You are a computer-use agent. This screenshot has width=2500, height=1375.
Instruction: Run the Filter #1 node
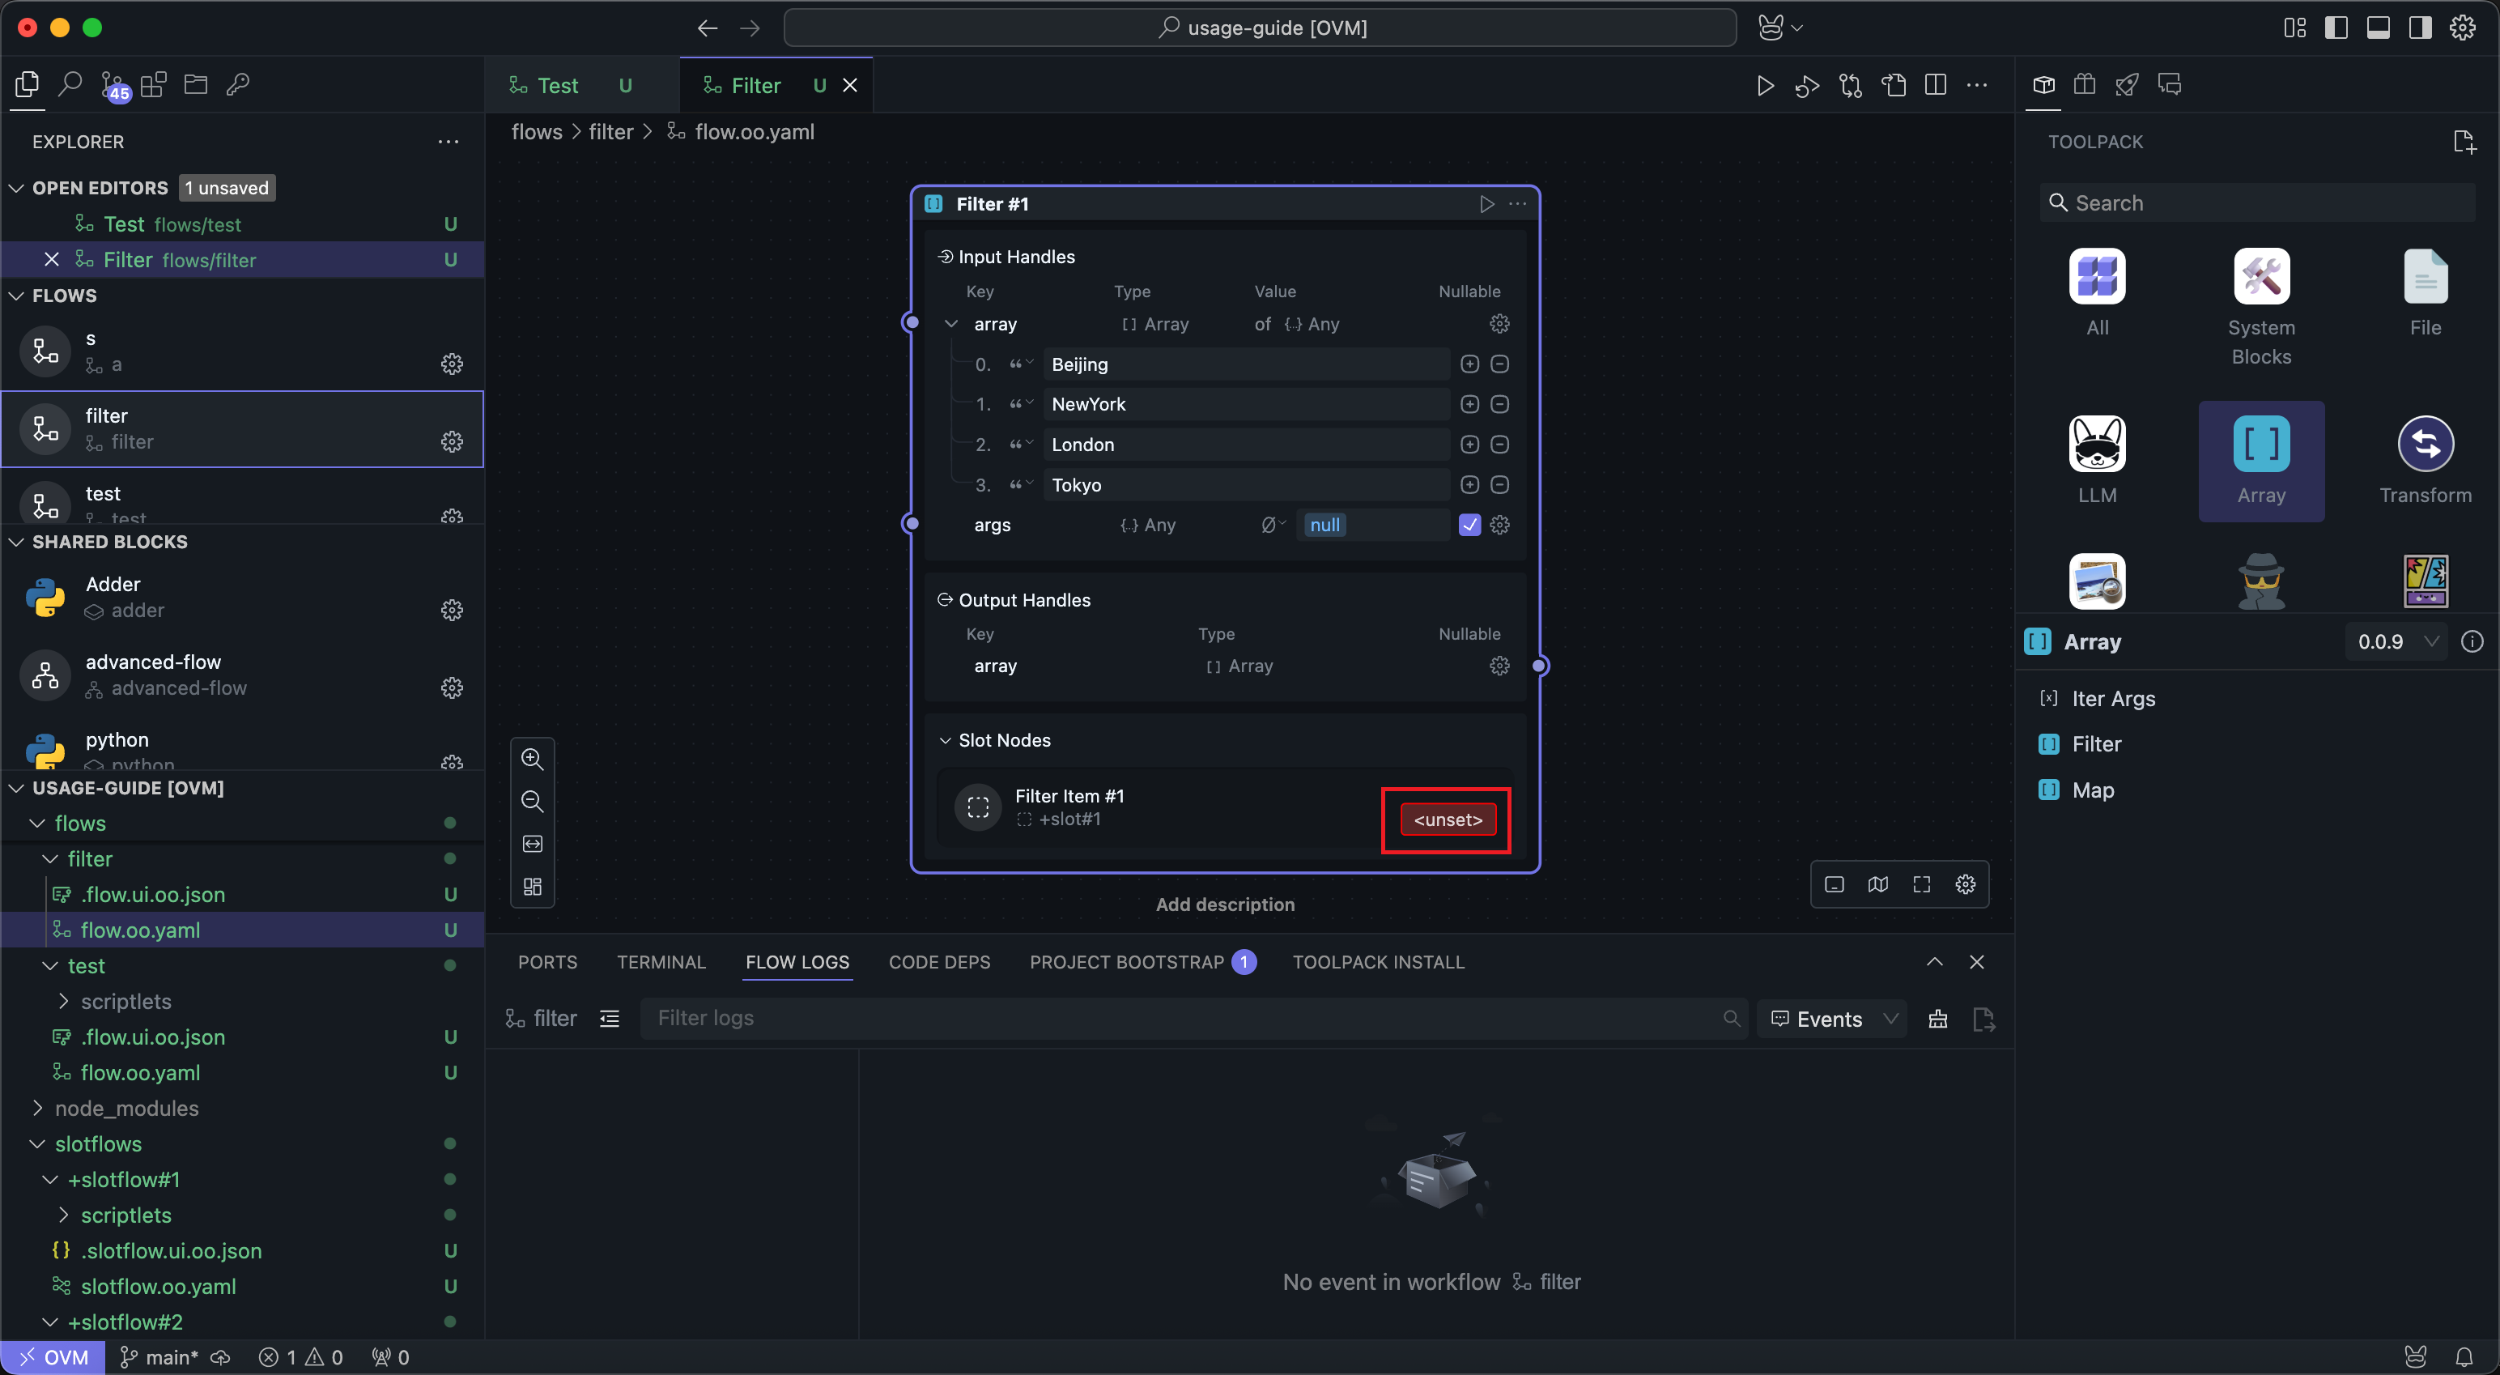point(1486,204)
